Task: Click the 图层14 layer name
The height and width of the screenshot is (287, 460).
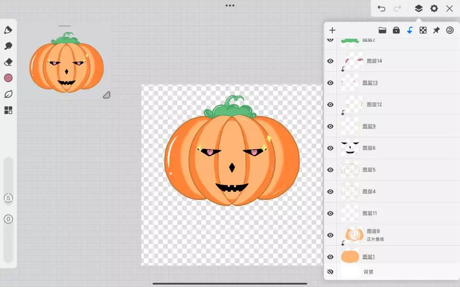Action: (x=374, y=61)
